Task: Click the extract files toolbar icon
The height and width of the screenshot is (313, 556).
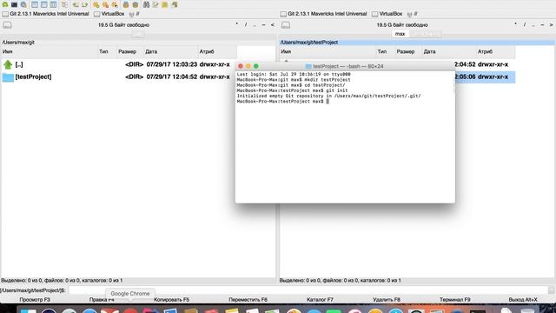Action: coord(136,4)
